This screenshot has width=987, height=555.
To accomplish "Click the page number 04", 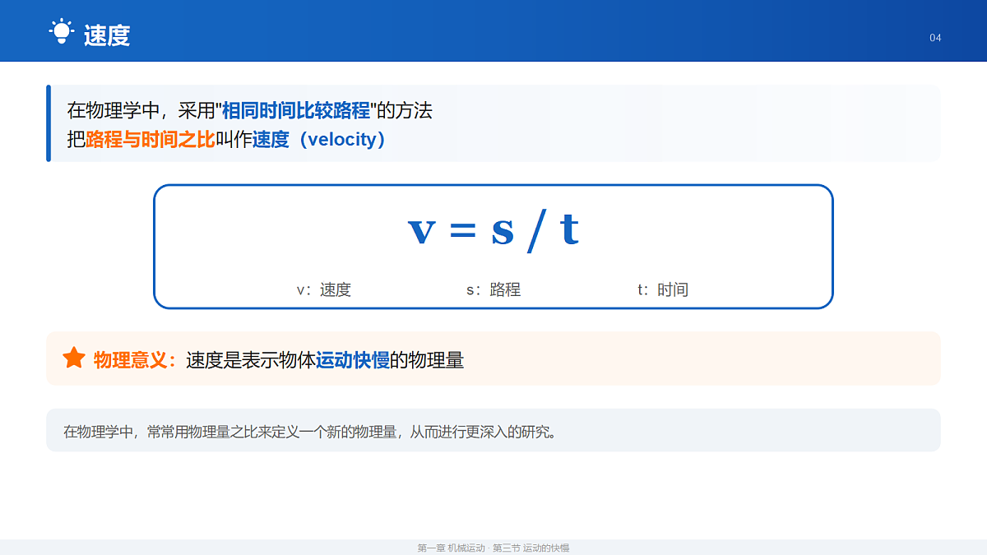I will point(935,38).
